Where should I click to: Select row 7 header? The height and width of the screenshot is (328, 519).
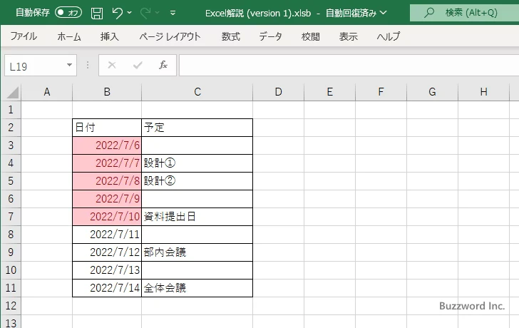pos(11,217)
